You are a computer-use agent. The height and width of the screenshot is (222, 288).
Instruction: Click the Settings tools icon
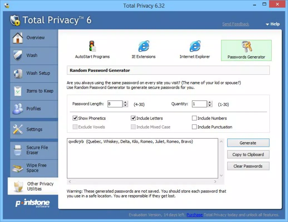[18, 129]
